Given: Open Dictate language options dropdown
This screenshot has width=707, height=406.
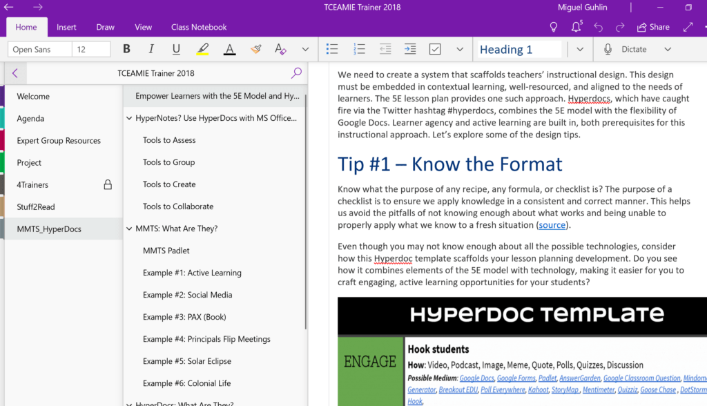Looking at the screenshot, I should pos(668,49).
